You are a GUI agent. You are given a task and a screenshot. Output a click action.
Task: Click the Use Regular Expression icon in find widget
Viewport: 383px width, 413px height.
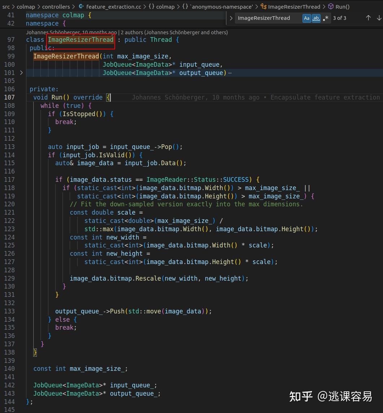[325, 18]
